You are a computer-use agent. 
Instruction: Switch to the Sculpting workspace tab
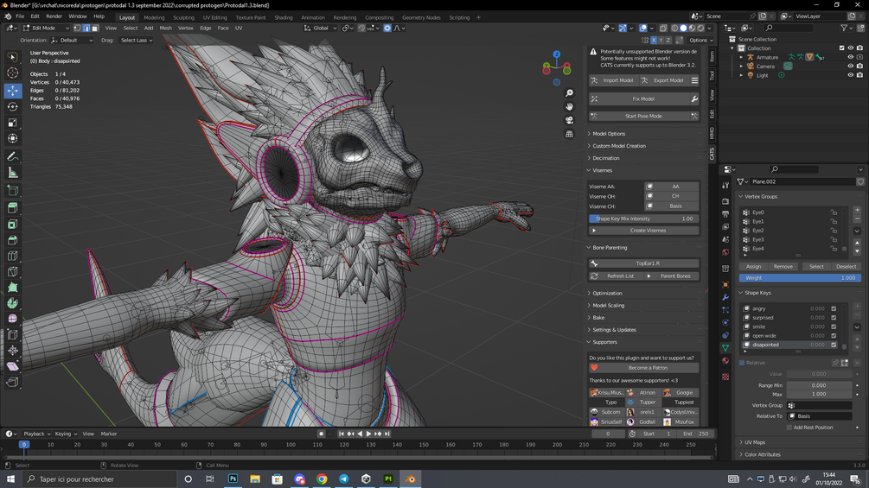183,17
